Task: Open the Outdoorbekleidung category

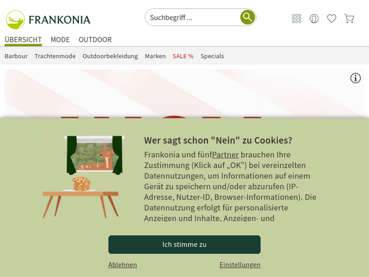Action: click(x=110, y=56)
